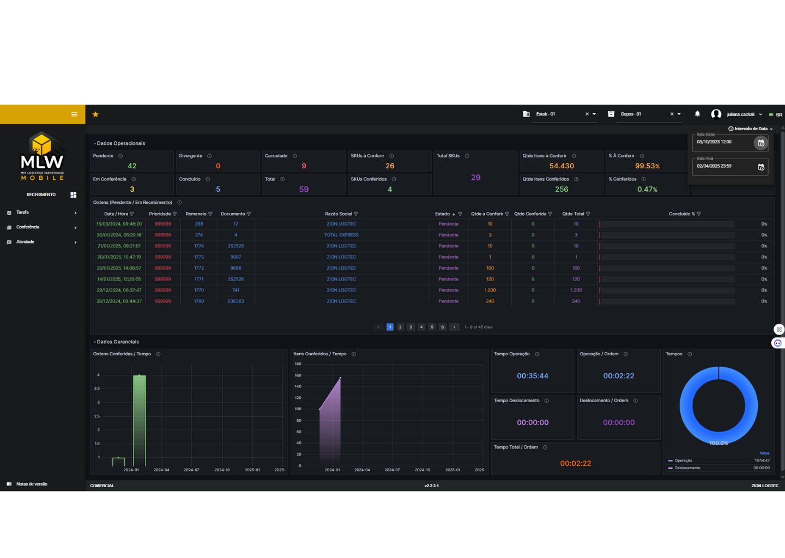
Task: Click the yellow favorite star icon
Action: 95,114
